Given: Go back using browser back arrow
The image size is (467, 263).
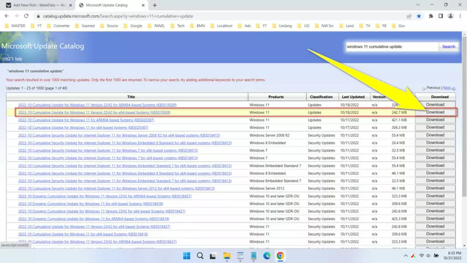Looking at the screenshot, I should coord(6,16).
